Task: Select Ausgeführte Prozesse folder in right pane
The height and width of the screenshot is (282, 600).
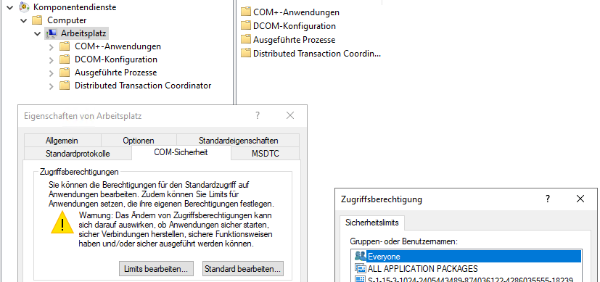Action: (x=288, y=40)
